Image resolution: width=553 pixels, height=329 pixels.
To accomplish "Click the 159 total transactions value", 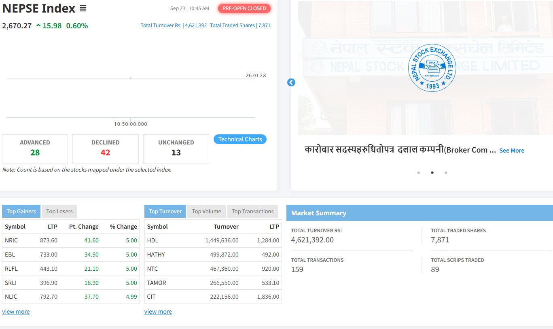I will tap(297, 270).
